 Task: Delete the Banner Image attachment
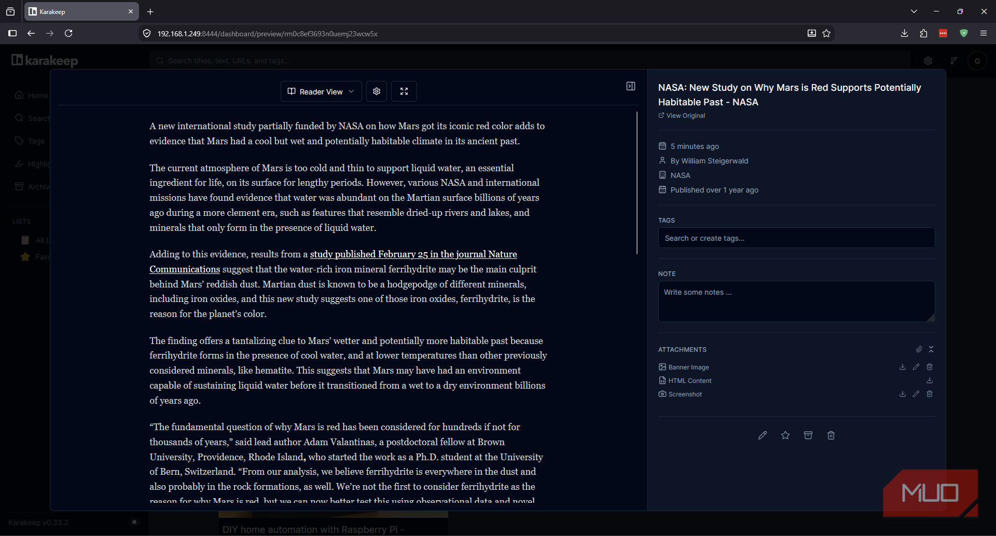930,367
